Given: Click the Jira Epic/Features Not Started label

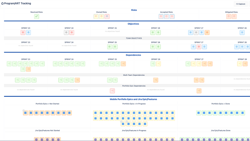Looking at the screenshot, I should [47, 130].
